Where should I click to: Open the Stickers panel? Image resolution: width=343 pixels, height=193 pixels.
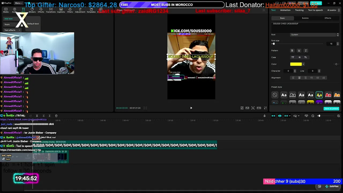(x=32, y=10)
